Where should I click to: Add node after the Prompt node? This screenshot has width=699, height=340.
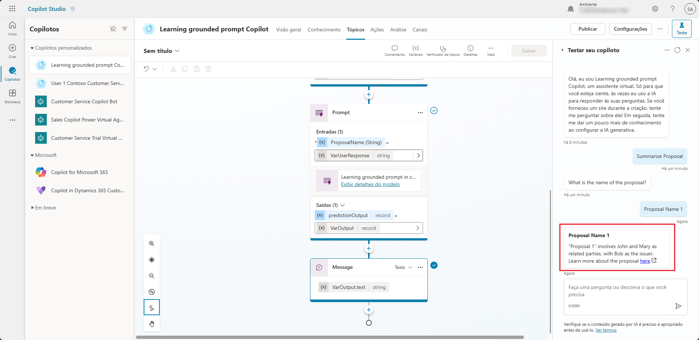pyautogui.click(x=369, y=249)
